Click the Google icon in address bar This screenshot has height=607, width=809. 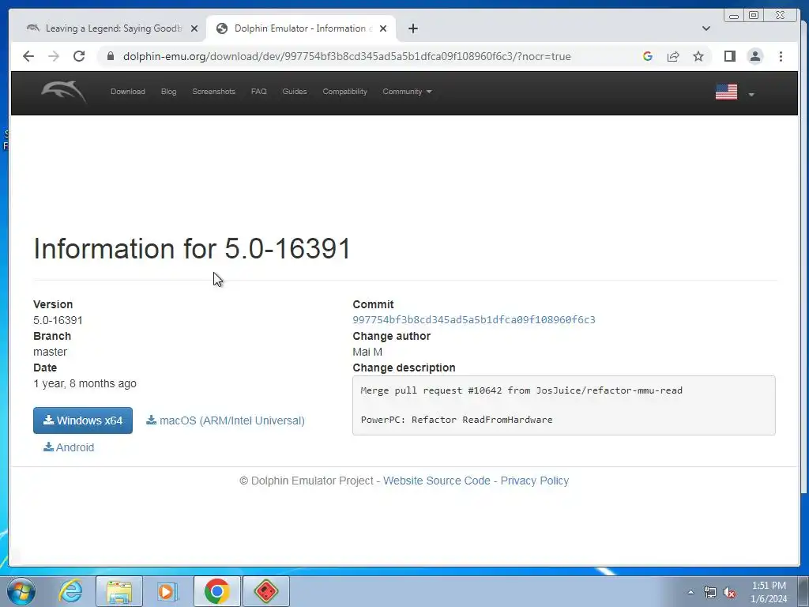coord(648,56)
